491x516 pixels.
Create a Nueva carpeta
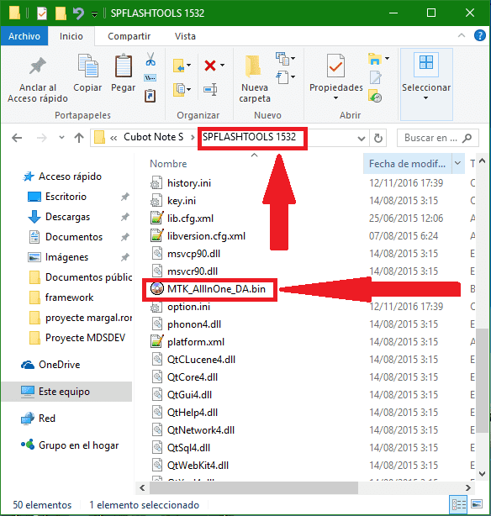point(255,79)
